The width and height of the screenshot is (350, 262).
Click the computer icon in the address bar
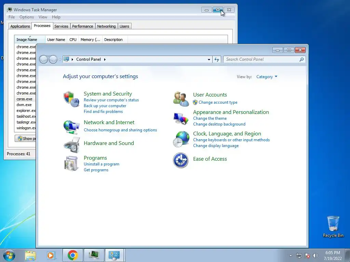pyautogui.click(x=66, y=59)
